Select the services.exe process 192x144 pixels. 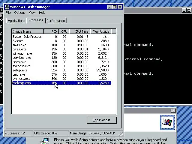62,58
